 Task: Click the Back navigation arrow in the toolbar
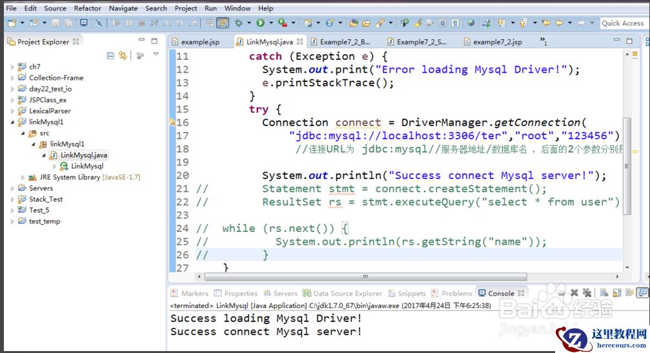(x=560, y=23)
